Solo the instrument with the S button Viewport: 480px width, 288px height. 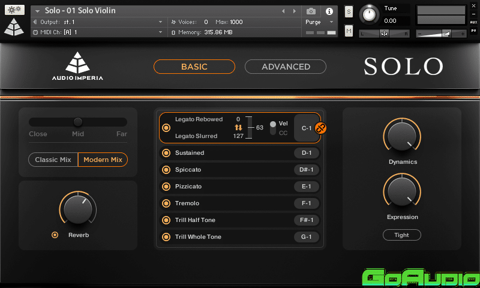click(349, 12)
